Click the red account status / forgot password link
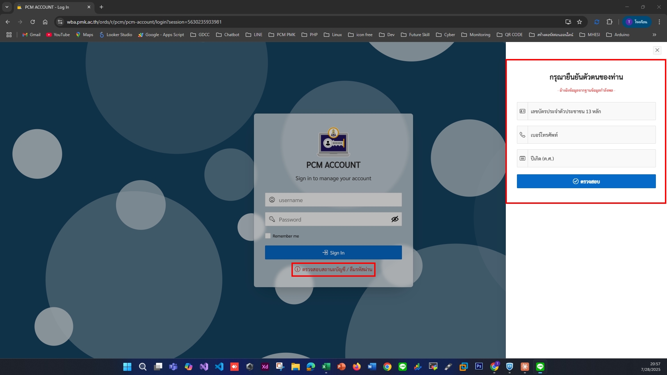This screenshot has height=375, width=667. 333,269
